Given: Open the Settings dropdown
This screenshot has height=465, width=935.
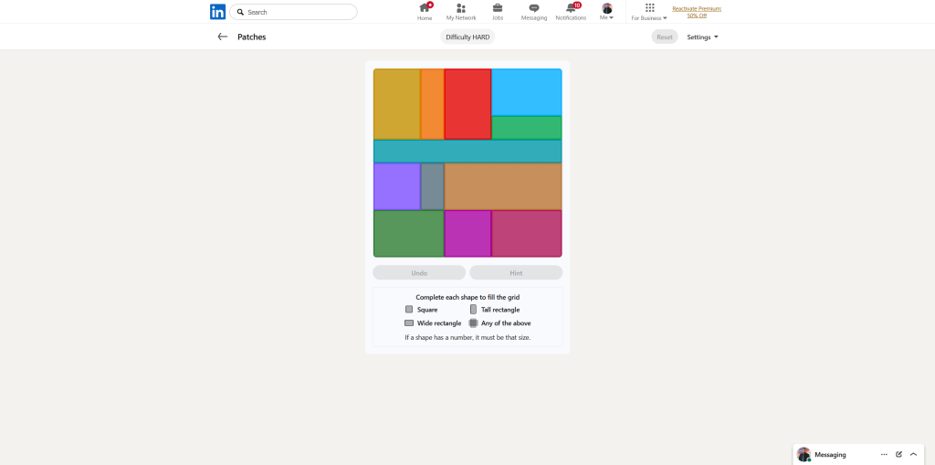Looking at the screenshot, I should click(x=702, y=37).
